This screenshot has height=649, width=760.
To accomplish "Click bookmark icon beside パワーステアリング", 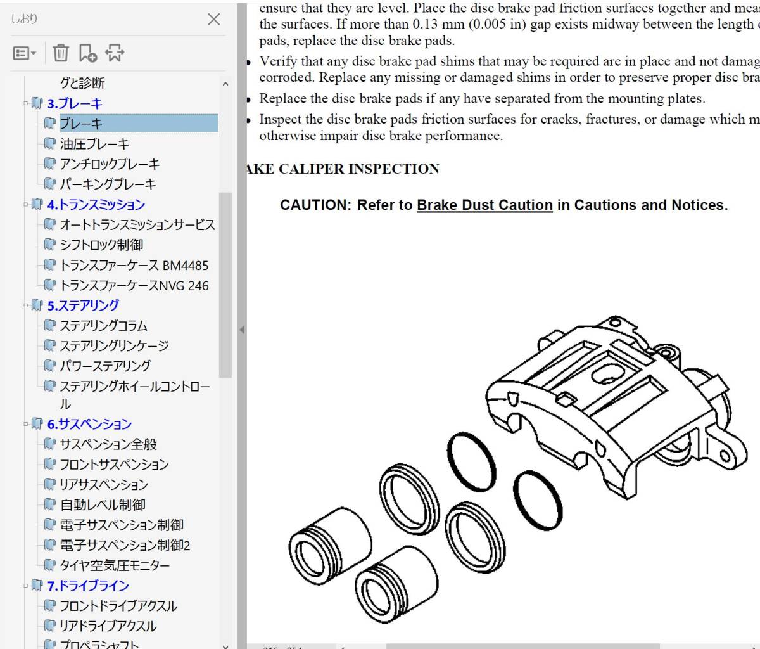I will tap(49, 366).
